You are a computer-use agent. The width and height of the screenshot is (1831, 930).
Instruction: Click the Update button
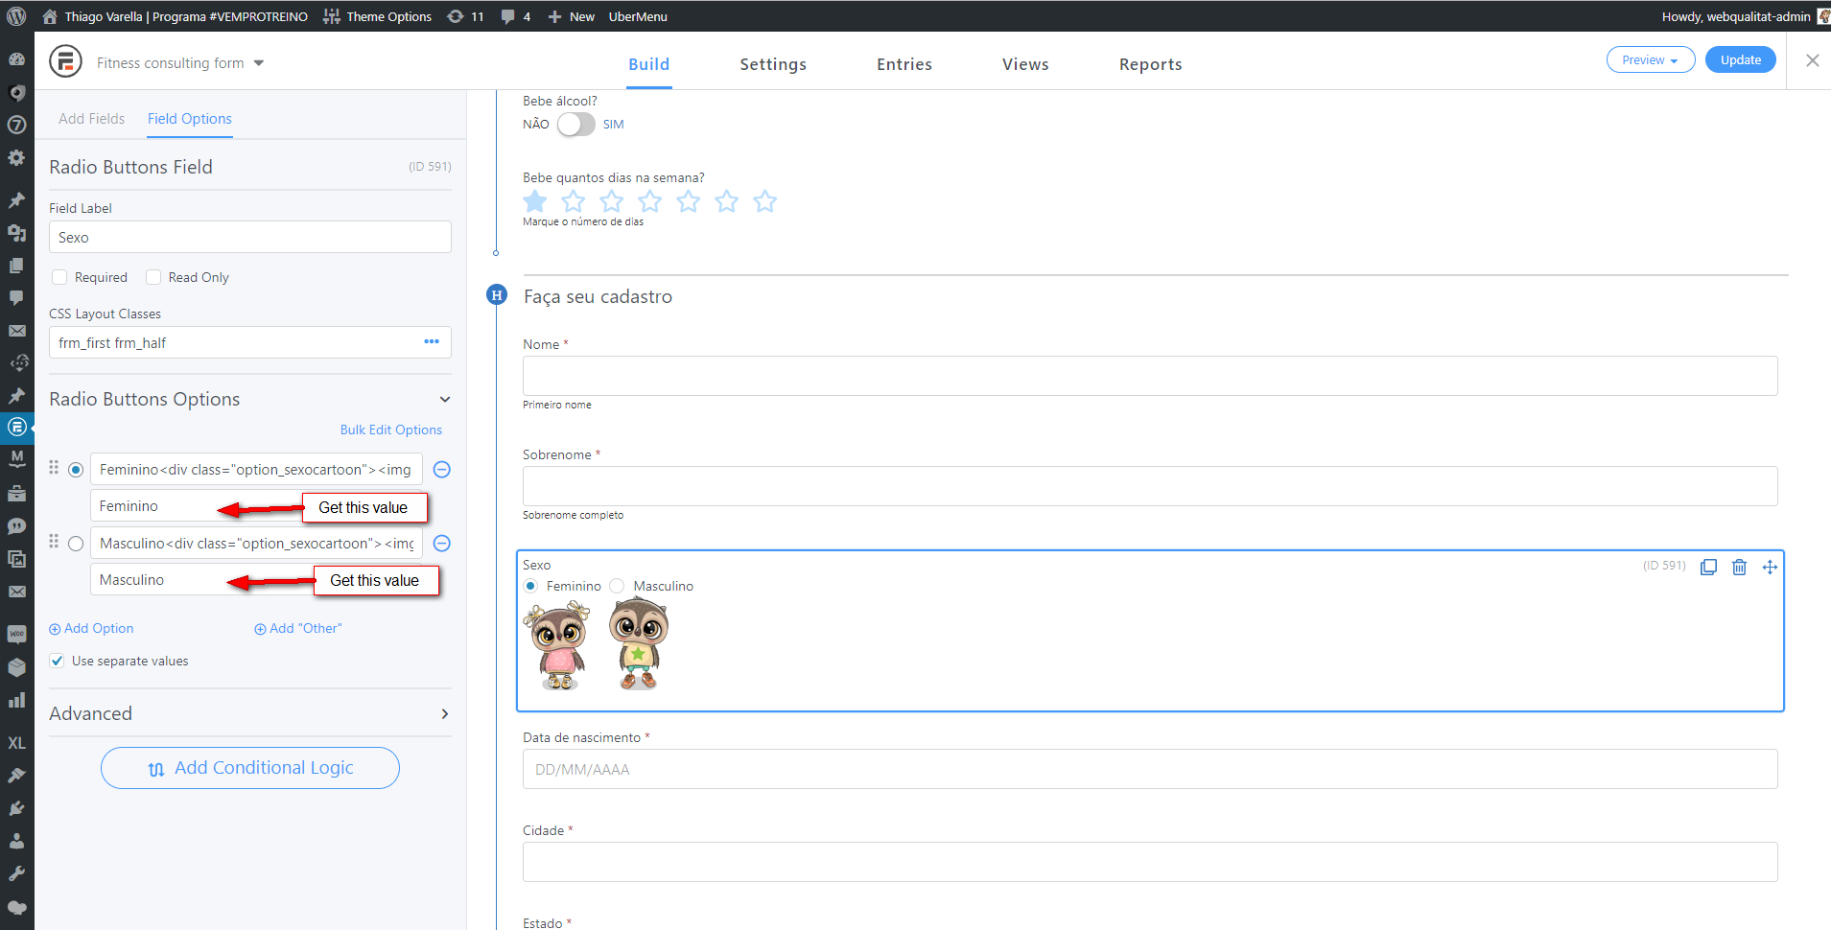[1740, 59]
